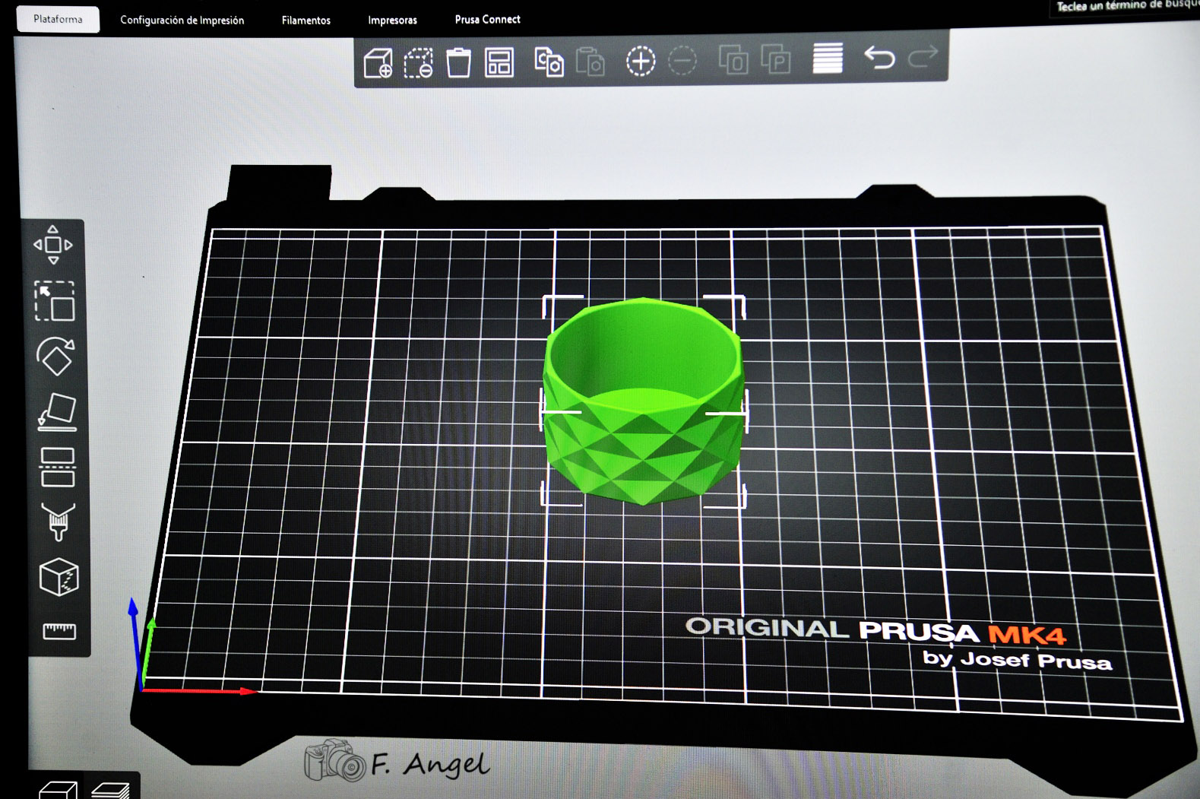Activate the Cut tool
This screenshot has height=799, width=1200.
58,467
